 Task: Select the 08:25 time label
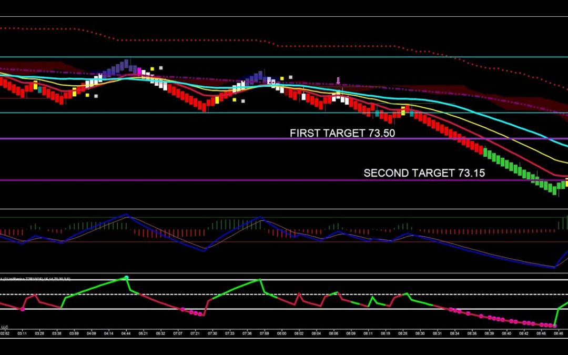(x=402, y=333)
